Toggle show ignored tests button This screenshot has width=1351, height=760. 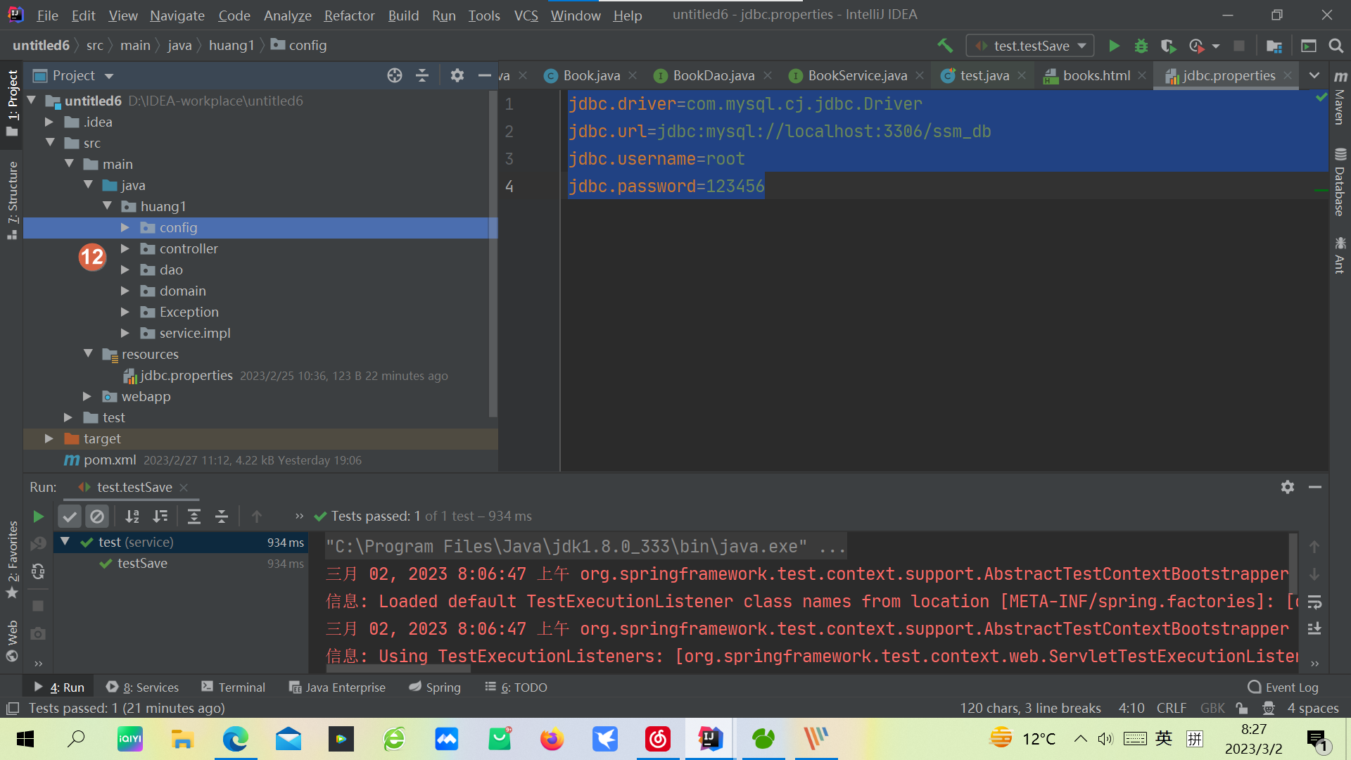point(97,517)
